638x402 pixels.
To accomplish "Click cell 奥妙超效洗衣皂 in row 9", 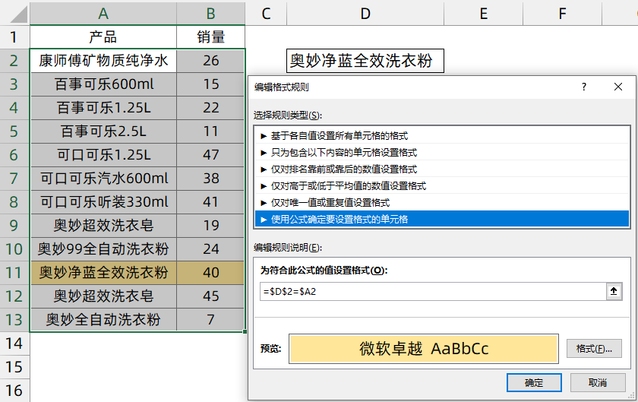I will point(103,225).
